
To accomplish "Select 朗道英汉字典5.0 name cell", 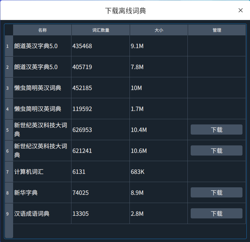I will (42, 46).
